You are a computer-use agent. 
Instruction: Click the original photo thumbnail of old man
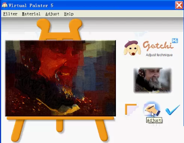click(152, 80)
